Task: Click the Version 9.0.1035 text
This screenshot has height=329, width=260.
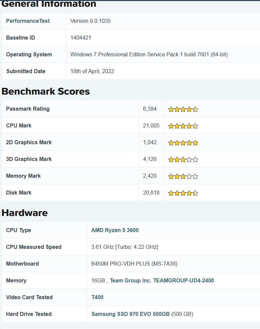Action: 91,21
